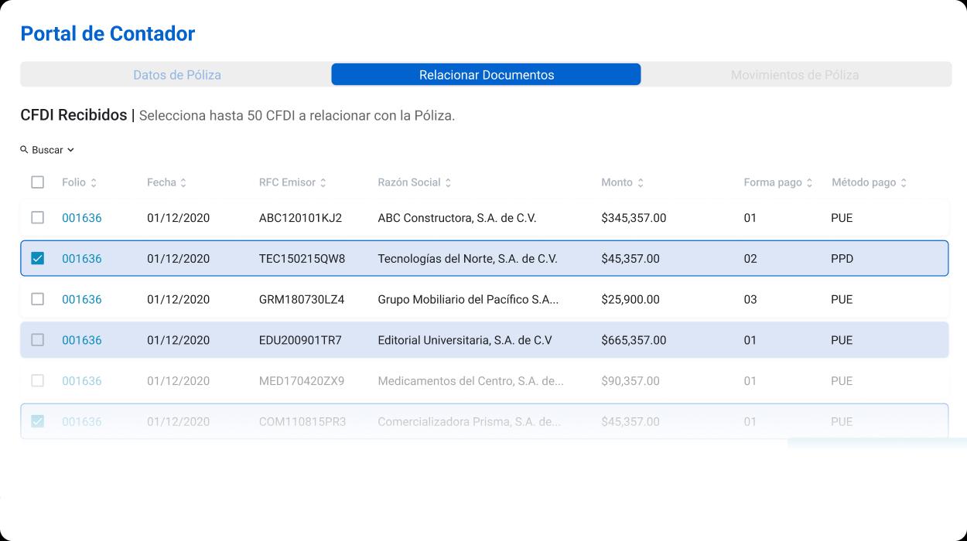Click the Portal de Contador title
The image size is (967, 541).
tap(108, 34)
